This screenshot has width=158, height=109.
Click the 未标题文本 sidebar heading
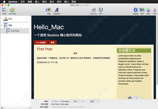click(127, 51)
